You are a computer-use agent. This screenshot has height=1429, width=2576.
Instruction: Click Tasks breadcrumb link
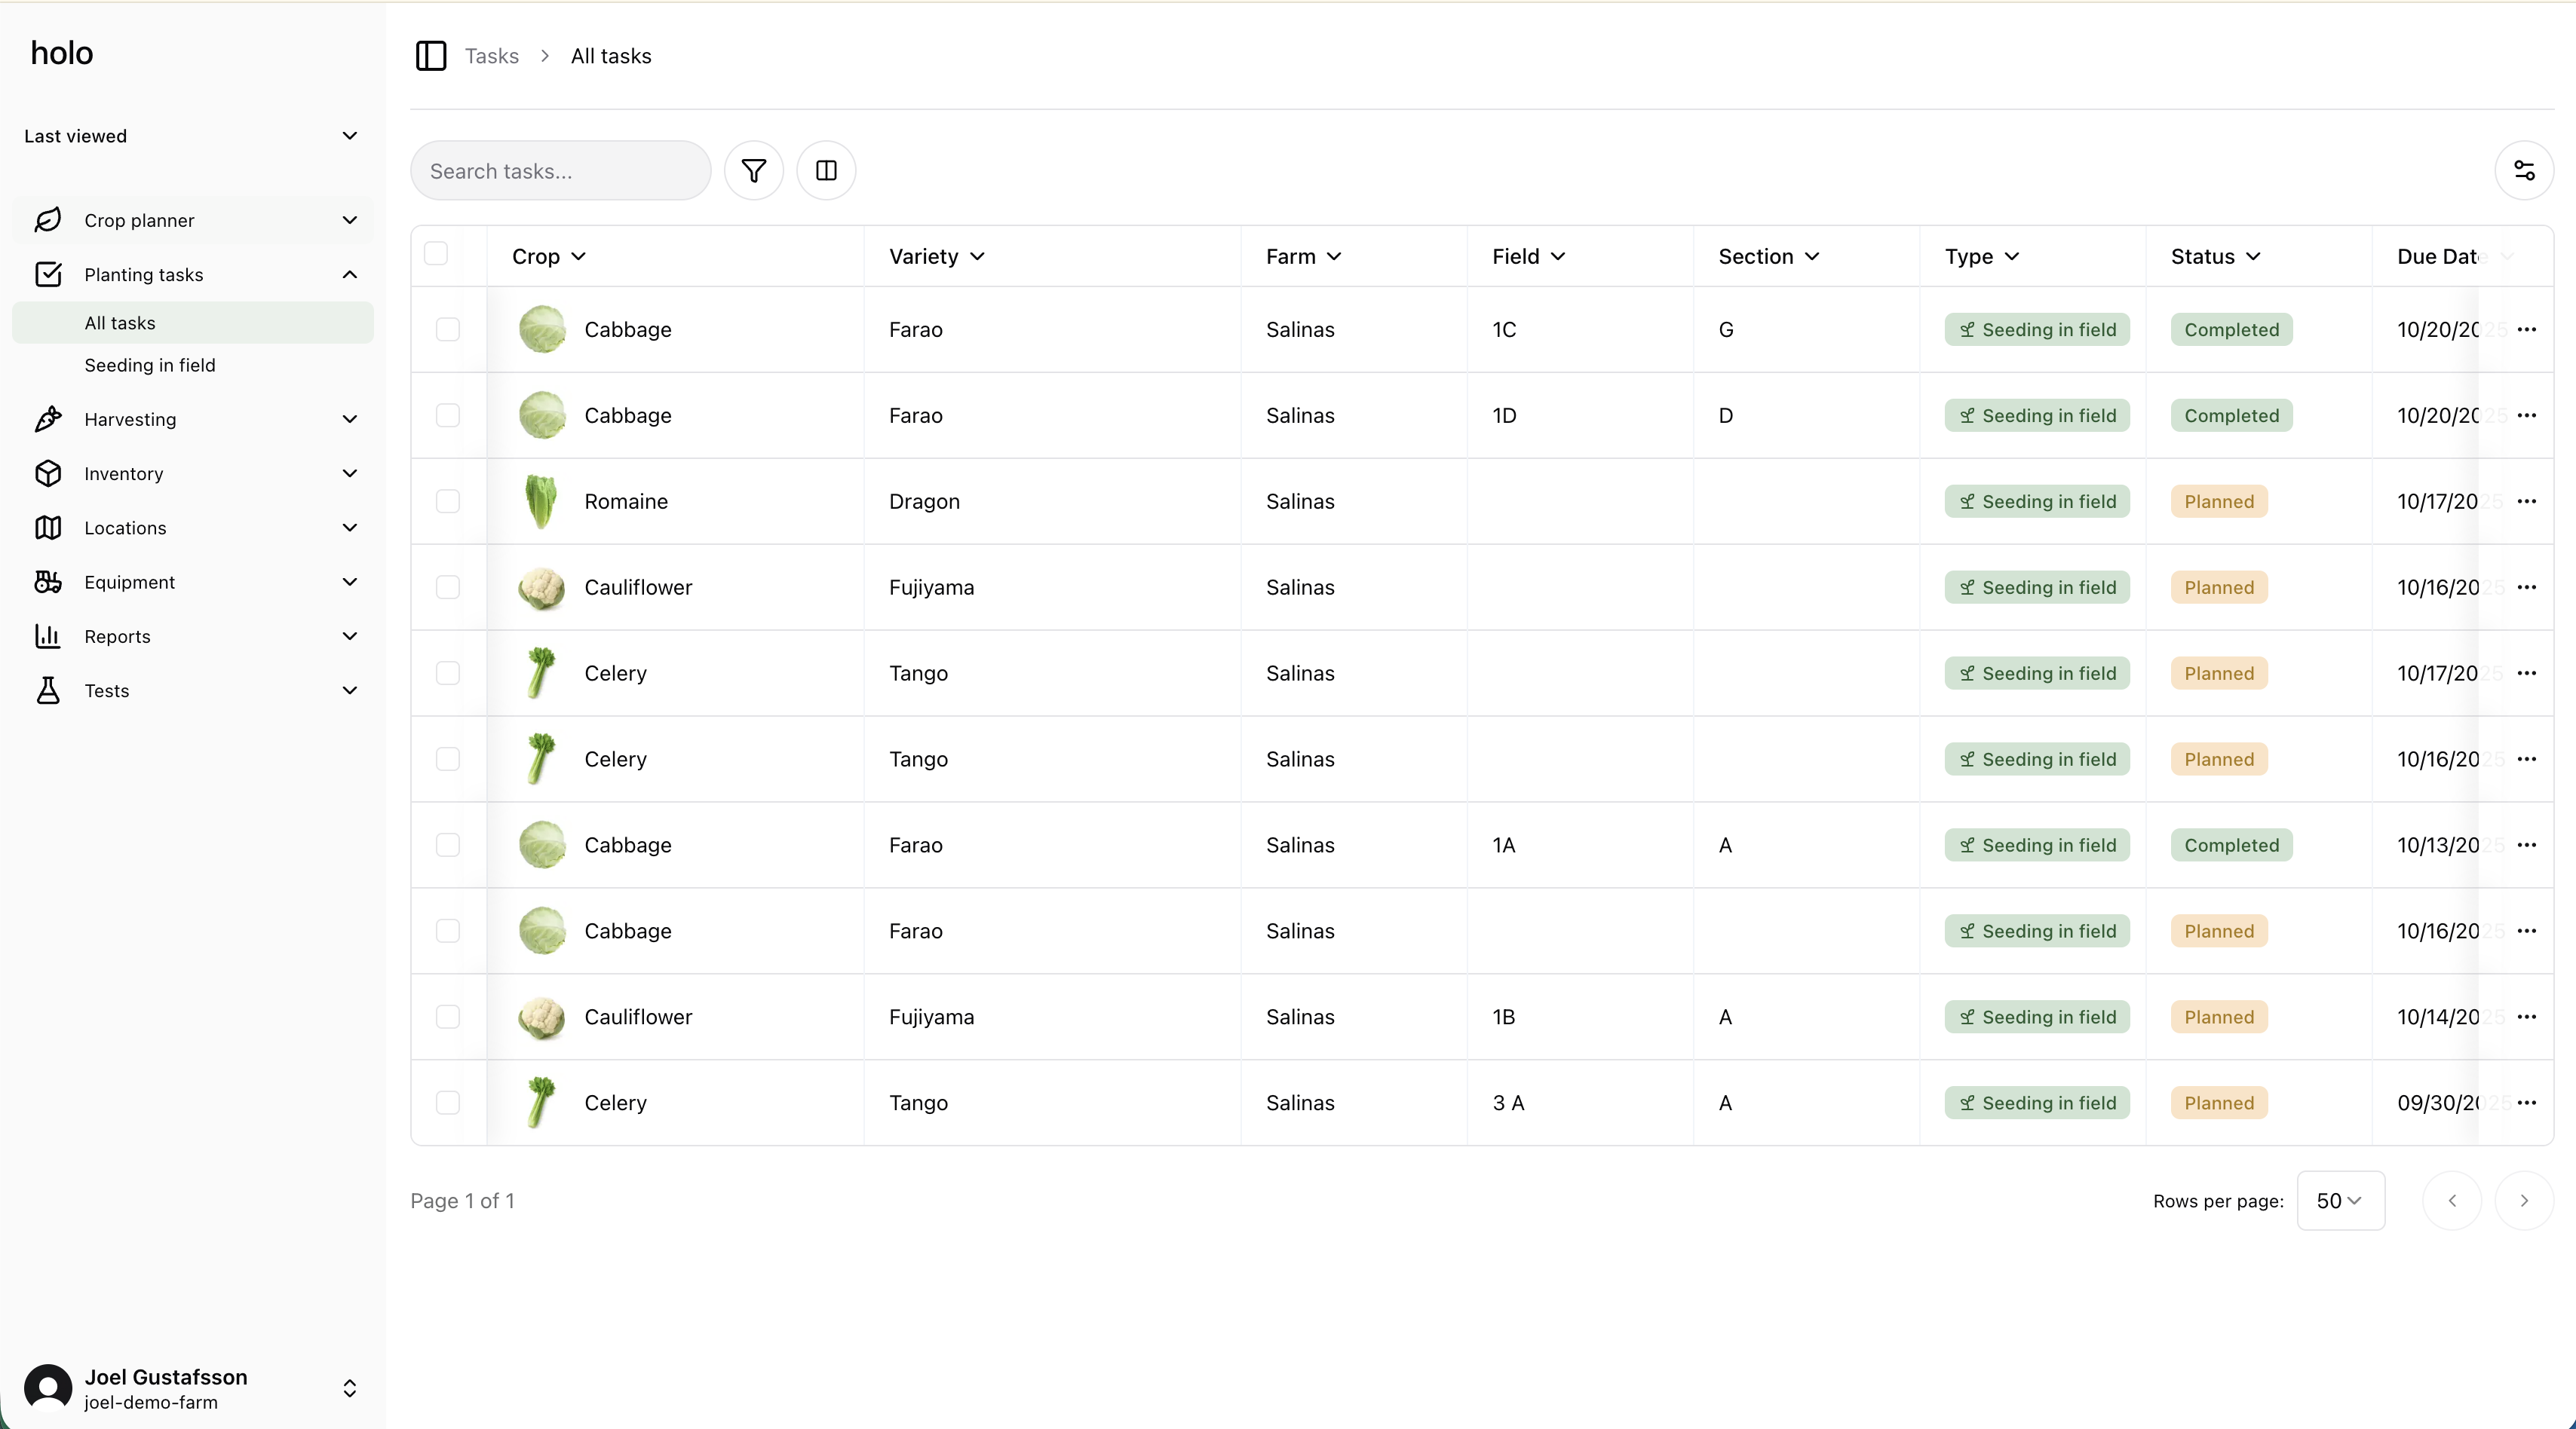point(491,56)
